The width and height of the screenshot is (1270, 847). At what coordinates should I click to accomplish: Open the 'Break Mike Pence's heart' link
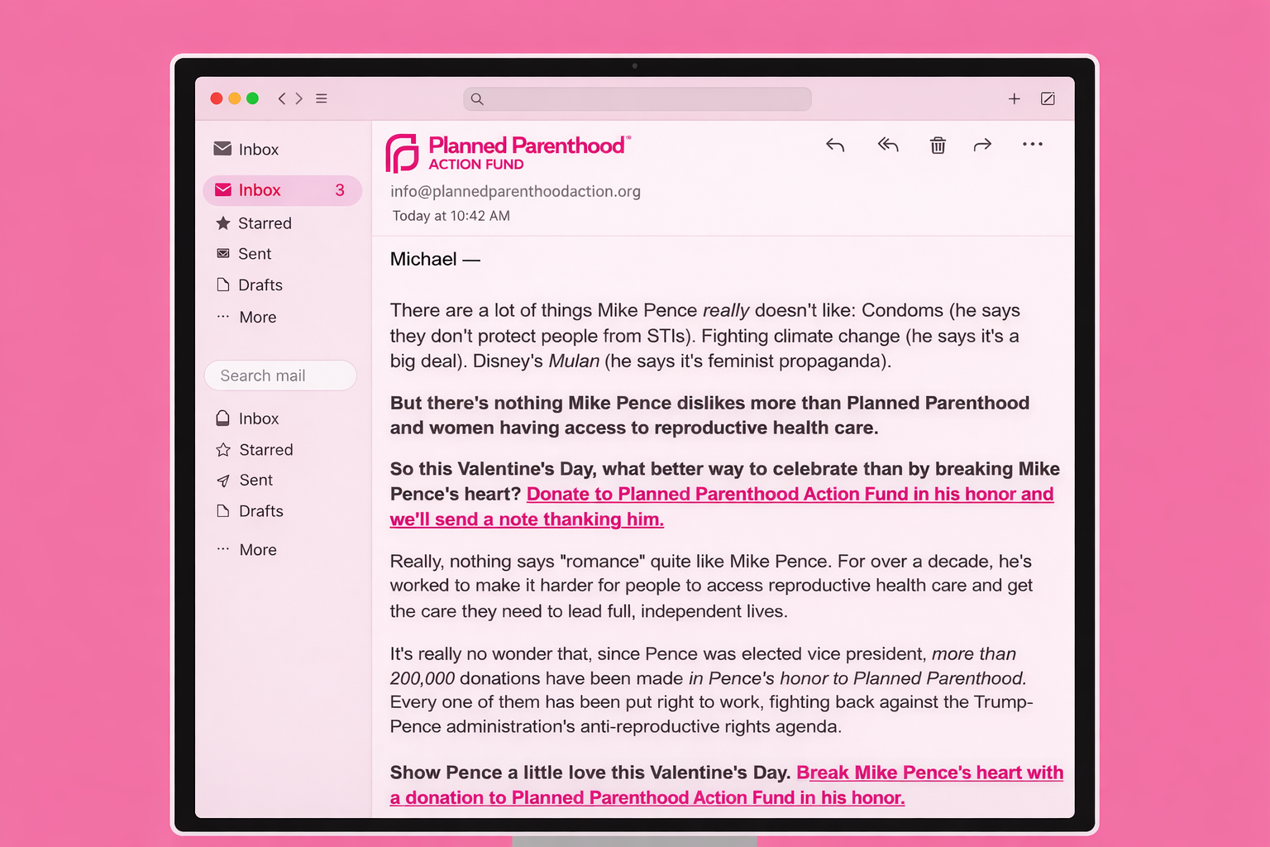727,785
